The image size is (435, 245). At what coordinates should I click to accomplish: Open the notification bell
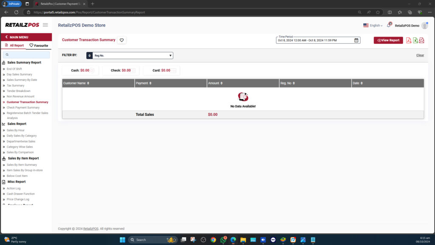(x=389, y=25)
